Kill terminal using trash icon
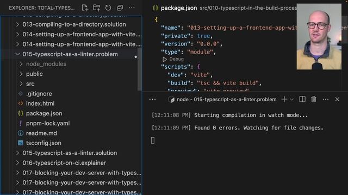The height and width of the screenshot is (195, 348). point(314,100)
